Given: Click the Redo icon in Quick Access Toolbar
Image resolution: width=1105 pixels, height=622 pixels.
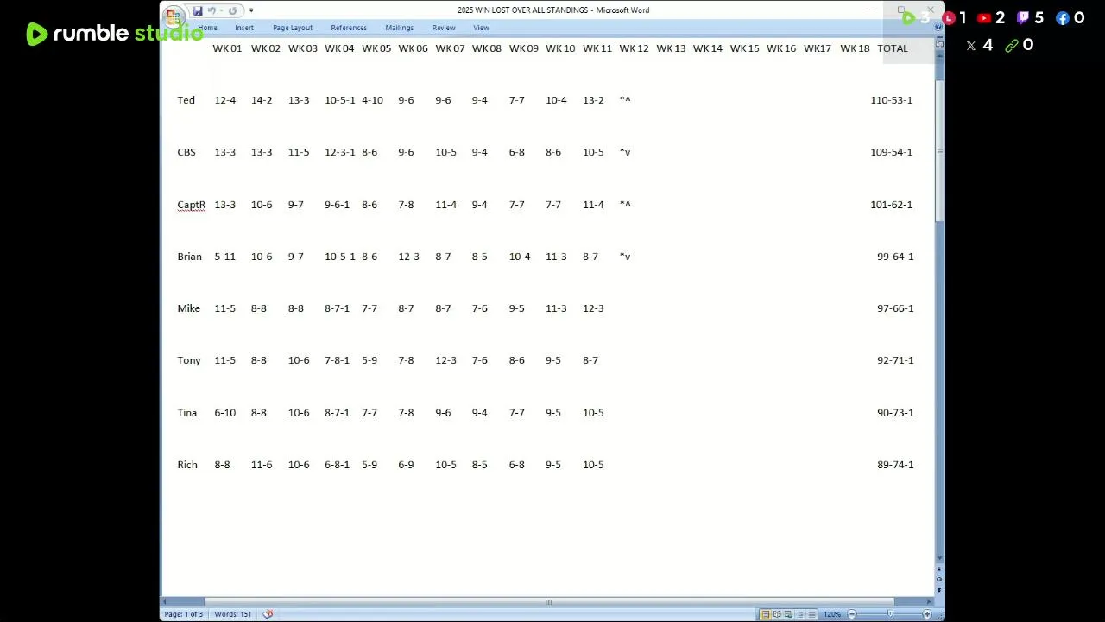Looking at the screenshot, I should pyautogui.click(x=232, y=10).
